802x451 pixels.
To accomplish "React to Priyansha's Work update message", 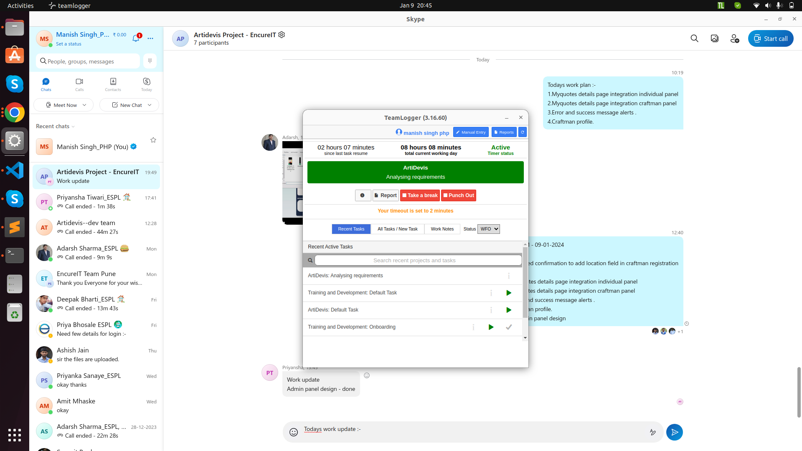I will coord(367,375).
